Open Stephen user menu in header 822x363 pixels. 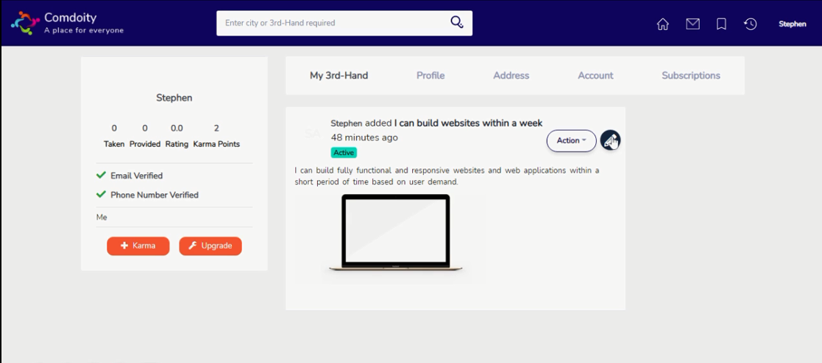point(792,24)
